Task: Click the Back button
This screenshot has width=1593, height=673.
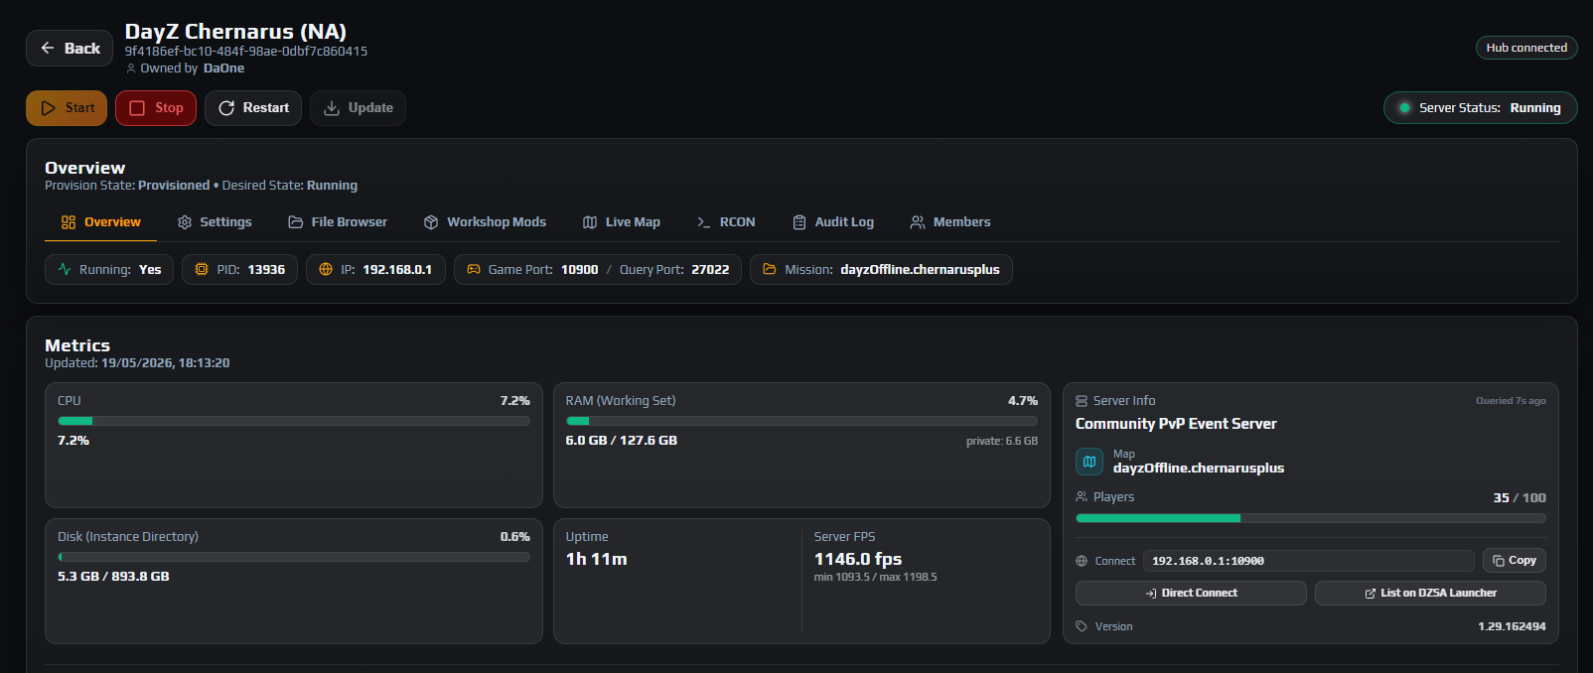Action: click(70, 48)
